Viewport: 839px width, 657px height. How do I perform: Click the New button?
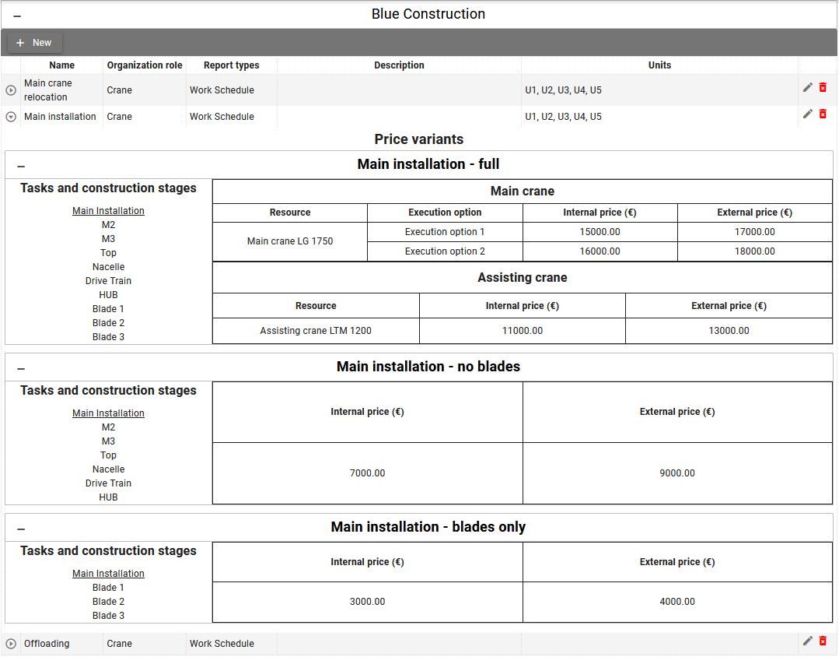pyautogui.click(x=34, y=43)
